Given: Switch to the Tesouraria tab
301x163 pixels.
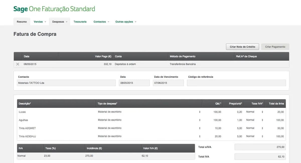Looking at the screenshot, I should pos(80,22).
